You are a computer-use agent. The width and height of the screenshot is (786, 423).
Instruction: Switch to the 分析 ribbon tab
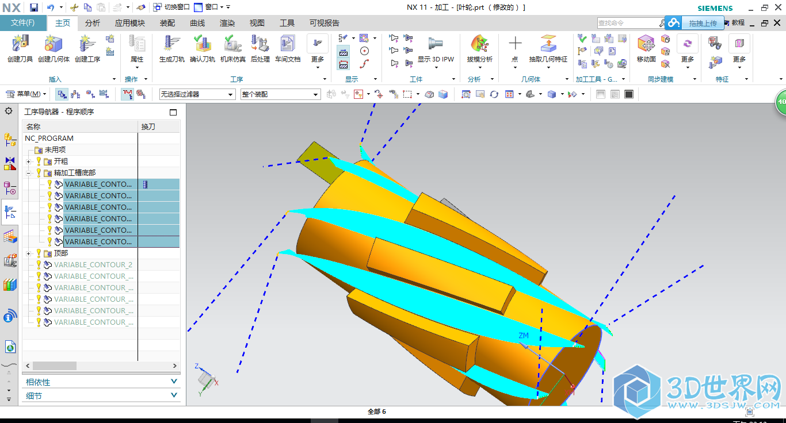[x=93, y=23]
